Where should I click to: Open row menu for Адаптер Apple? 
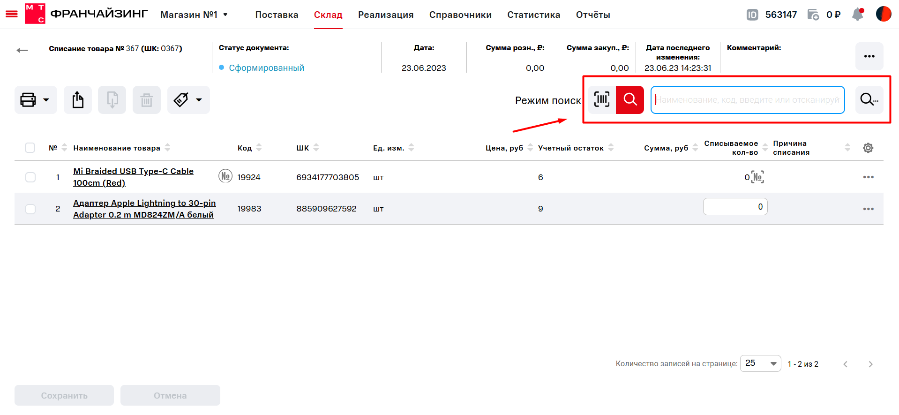point(868,209)
